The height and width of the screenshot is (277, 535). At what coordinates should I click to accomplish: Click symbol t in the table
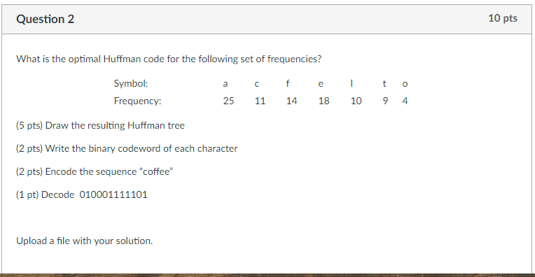click(384, 83)
